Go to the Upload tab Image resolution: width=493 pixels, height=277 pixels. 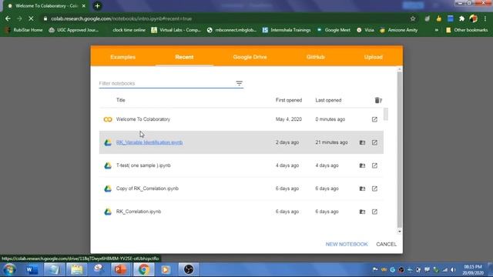(x=373, y=57)
